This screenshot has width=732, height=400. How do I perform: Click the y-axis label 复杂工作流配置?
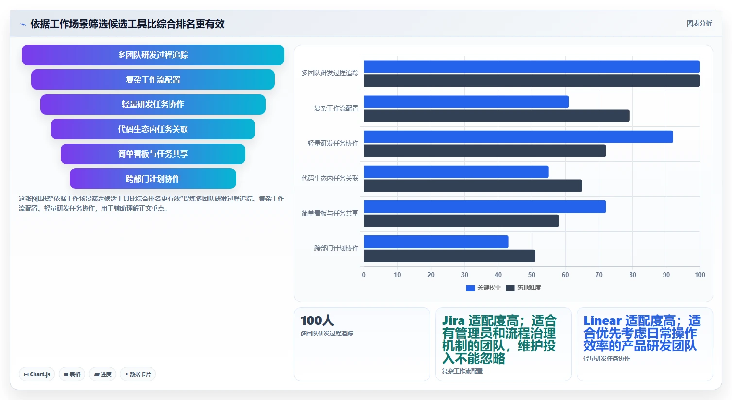coord(336,108)
